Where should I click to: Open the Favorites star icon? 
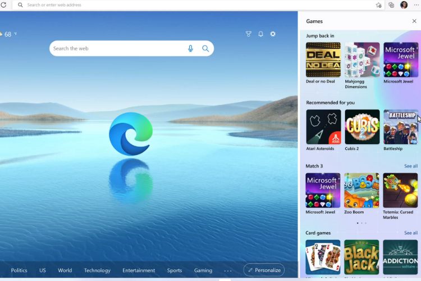click(378, 5)
